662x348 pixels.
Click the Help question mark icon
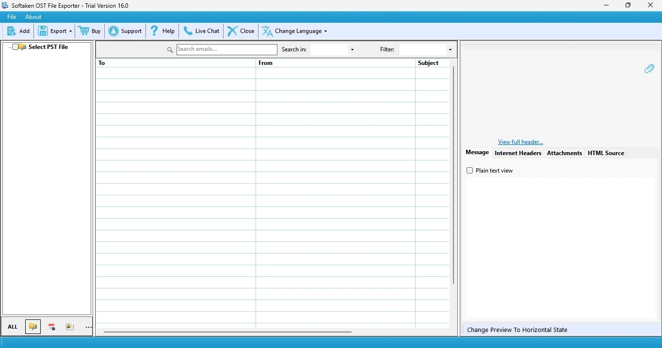pyautogui.click(x=154, y=31)
